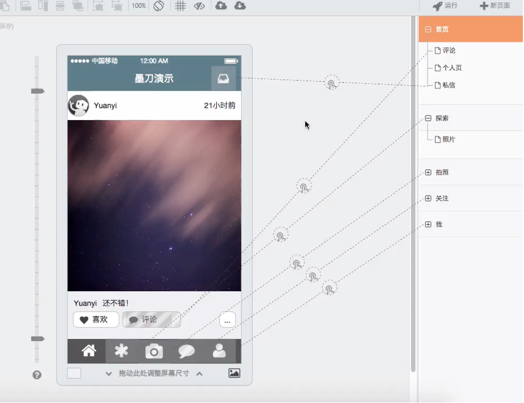Click the 新页面 new page button
Image resolution: width=524 pixels, height=403 pixels.
(x=495, y=6)
